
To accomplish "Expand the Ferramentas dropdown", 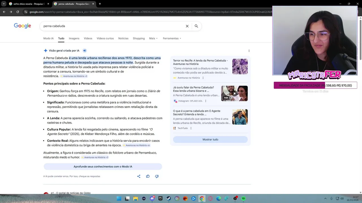I will pyautogui.click(x=172, y=38).
